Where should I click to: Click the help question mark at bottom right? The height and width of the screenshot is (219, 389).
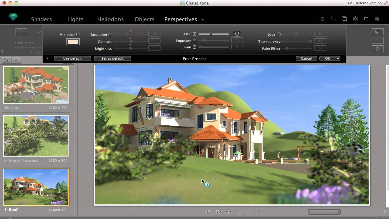pyautogui.click(x=385, y=212)
